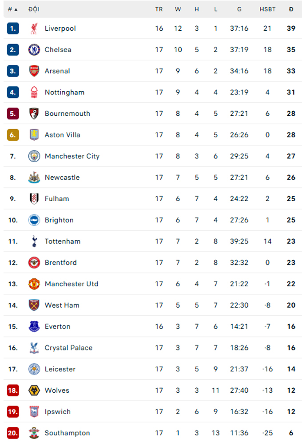The width and height of the screenshot is (302, 443).
Task: Sort standings by the Đ points header
Action: click(291, 9)
